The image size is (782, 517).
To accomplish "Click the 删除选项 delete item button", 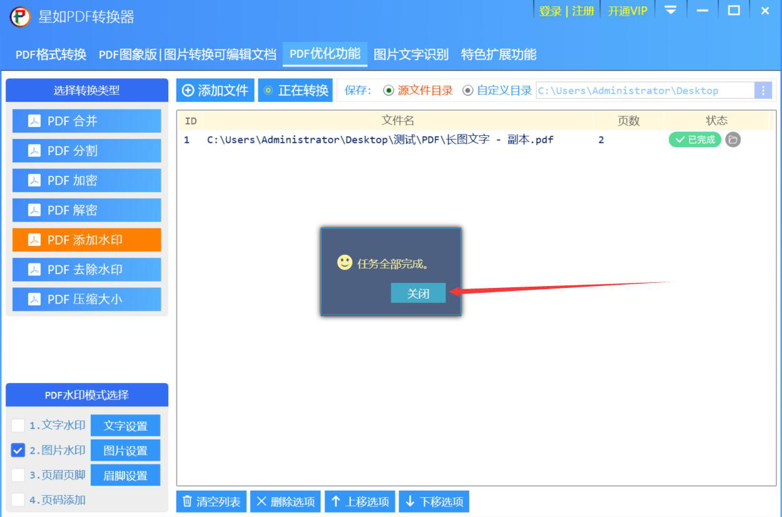I will 285,501.
